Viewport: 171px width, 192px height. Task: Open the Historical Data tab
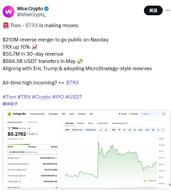point(120,123)
